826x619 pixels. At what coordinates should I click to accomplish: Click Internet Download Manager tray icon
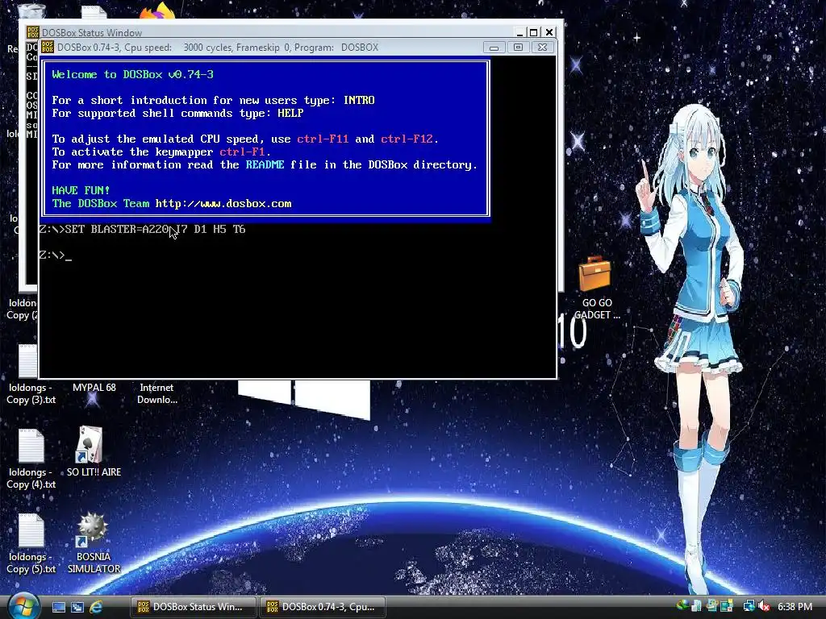[x=682, y=606]
